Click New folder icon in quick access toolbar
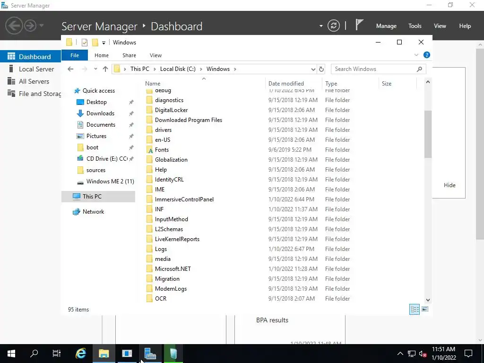 (x=95, y=43)
